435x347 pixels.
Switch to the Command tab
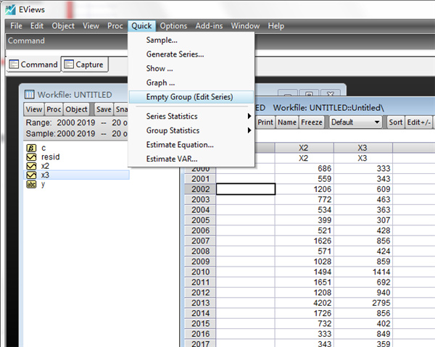click(x=33, y=64)
